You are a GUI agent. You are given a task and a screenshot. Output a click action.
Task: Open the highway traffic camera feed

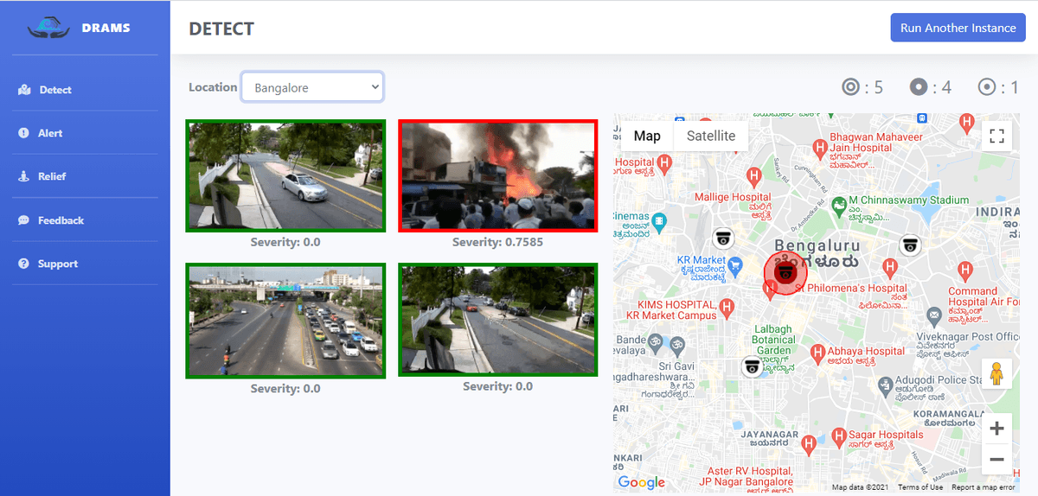pyautogui.click(x=285, y=321)
